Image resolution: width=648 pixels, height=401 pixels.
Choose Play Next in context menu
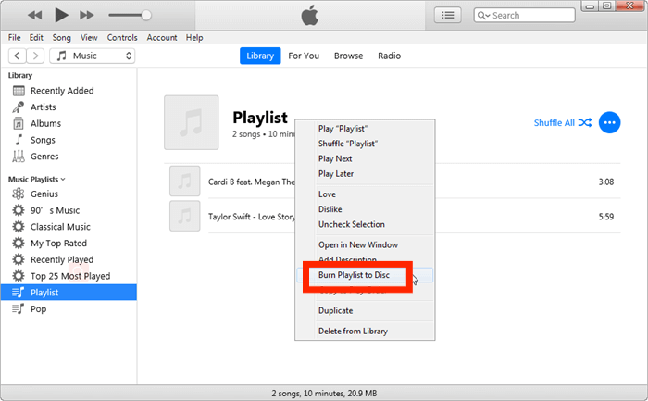click(366, 158)
